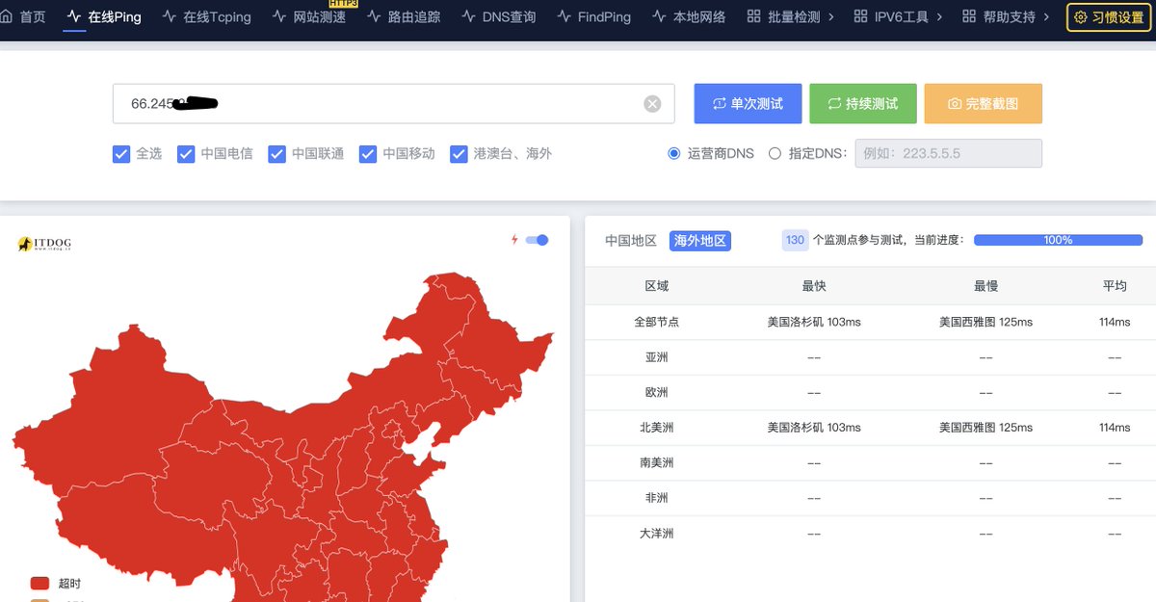Expand the 批量检测 dropdown menu
This screenshot has width=1156, height=602.
(x=790, y=16)
